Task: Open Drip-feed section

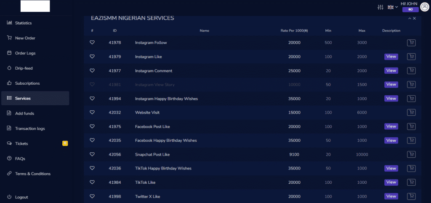Action: tap(35, 68)
